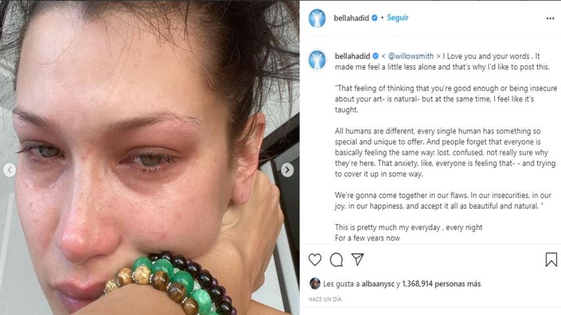Click the HACE UN DÍA timestamp
Image resolution: width=561 pixels, height=315 pixels.
(325, 299)
